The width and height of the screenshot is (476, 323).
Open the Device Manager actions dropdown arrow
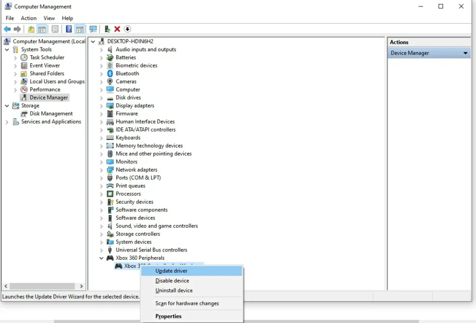pyautogui.click(x=464, y=53)
